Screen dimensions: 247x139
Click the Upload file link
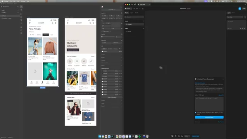[221, 95]
